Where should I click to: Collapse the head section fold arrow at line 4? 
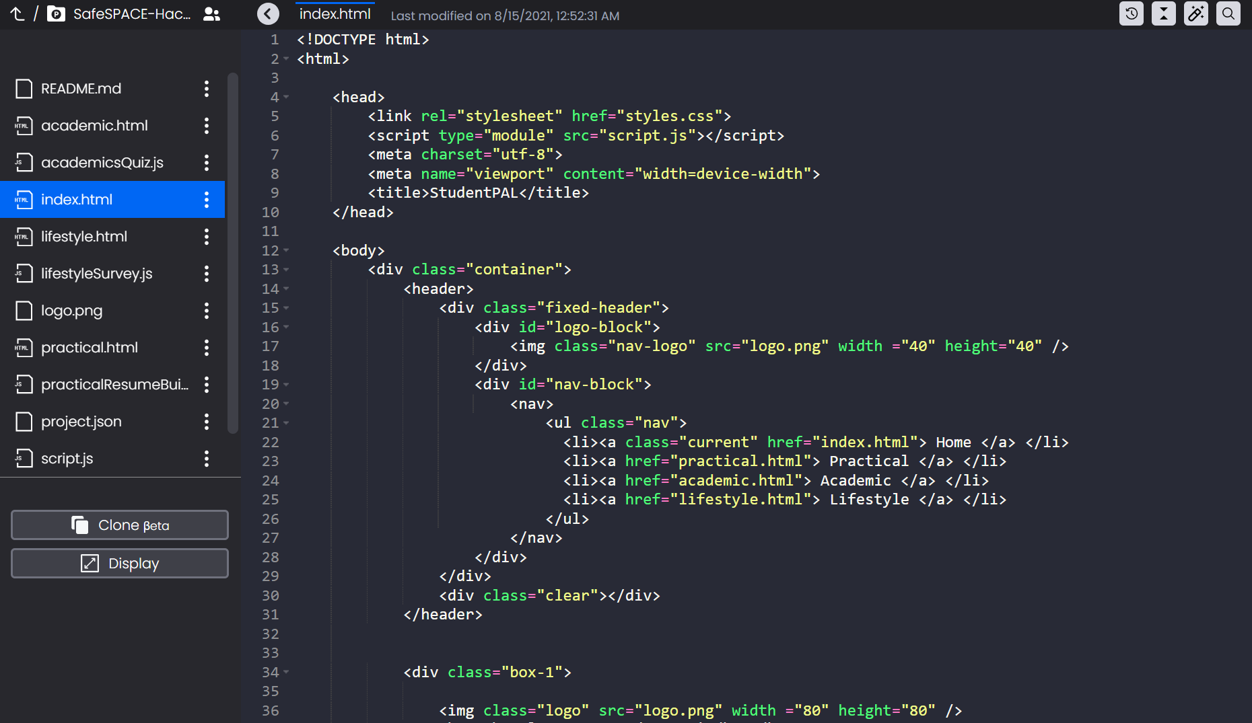coord(286,98)
